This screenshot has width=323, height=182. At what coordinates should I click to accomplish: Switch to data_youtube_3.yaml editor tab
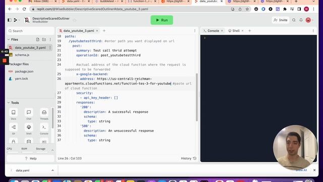pyautogui.click(x=79, y=31)
